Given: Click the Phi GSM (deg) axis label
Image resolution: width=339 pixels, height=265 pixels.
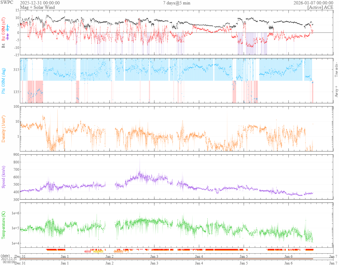Looking at the screenshot, I should (x=3, y=81).
